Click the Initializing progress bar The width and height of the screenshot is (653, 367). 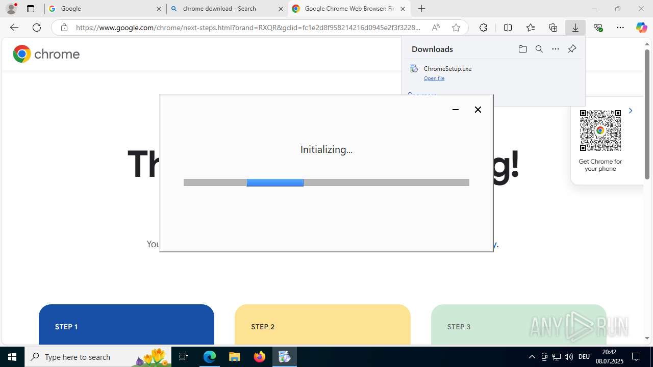coord(326,182)
